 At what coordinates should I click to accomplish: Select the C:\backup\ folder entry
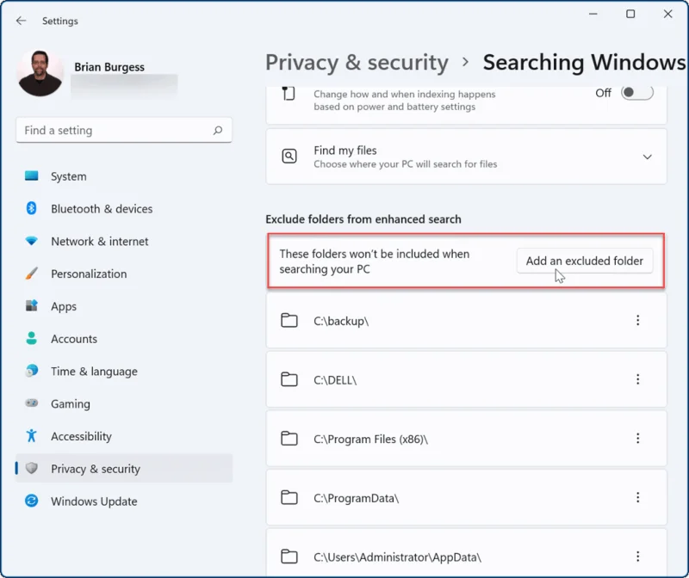[466, 320]
